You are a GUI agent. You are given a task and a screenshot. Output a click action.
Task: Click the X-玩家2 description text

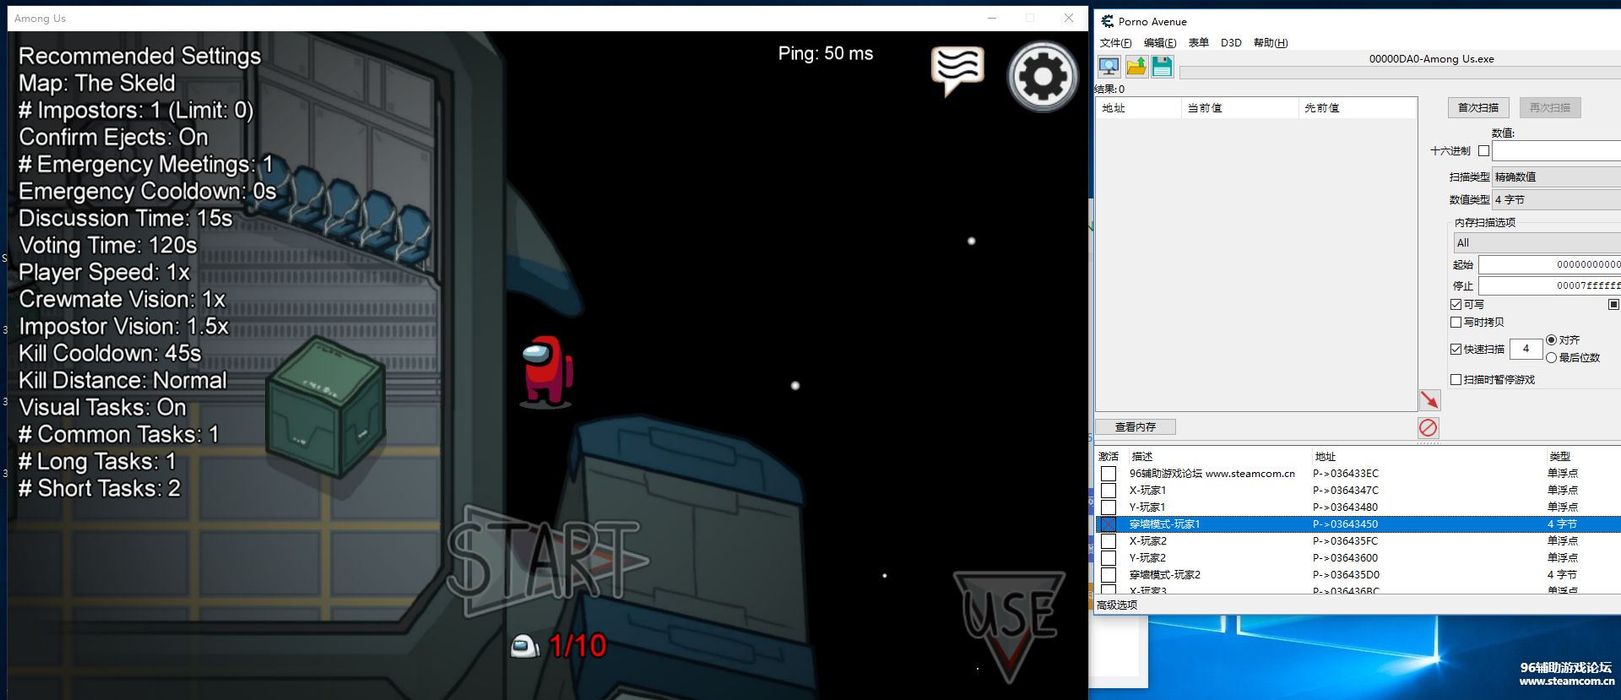(1148, 541)
